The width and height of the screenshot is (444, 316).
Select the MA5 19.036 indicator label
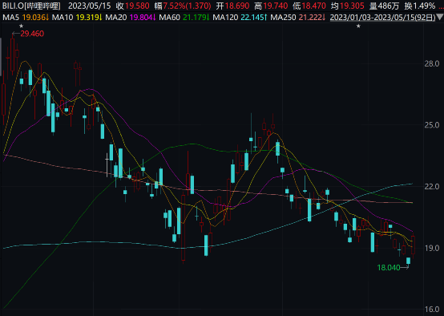point(26,18)
